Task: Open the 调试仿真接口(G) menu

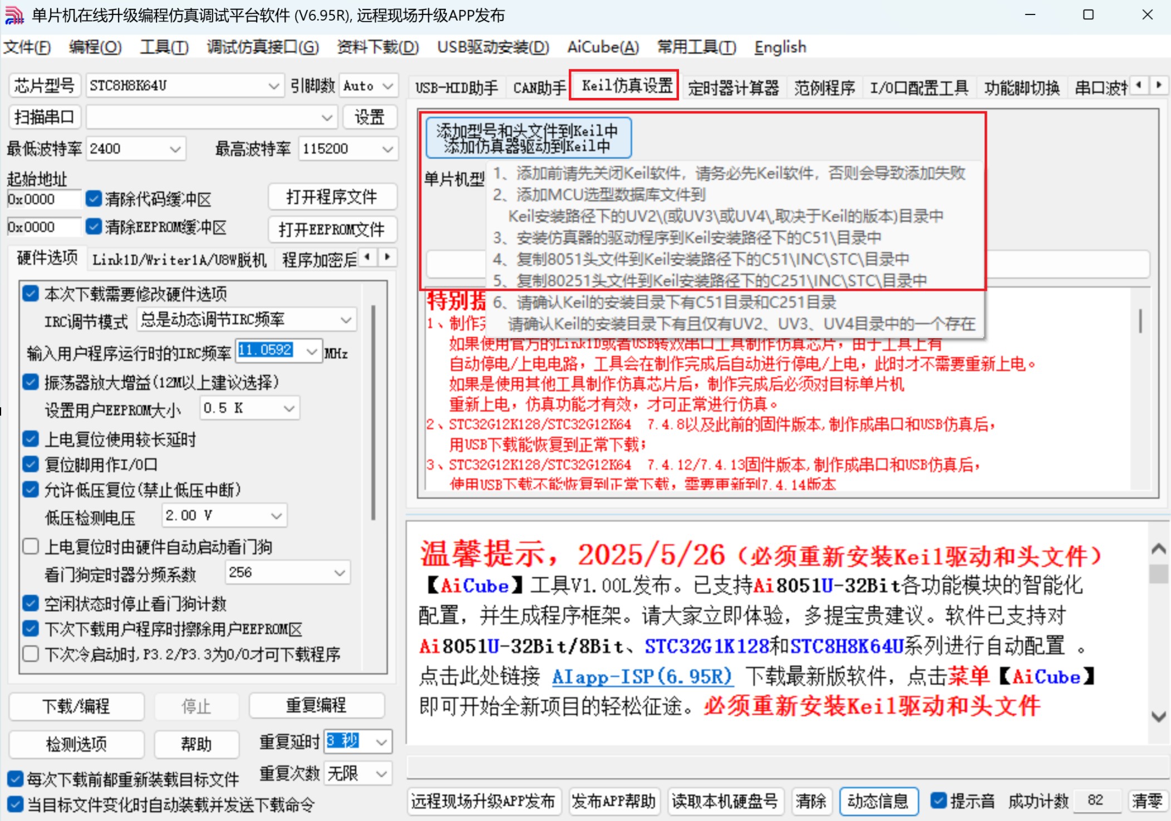Action: click(263, 47)
